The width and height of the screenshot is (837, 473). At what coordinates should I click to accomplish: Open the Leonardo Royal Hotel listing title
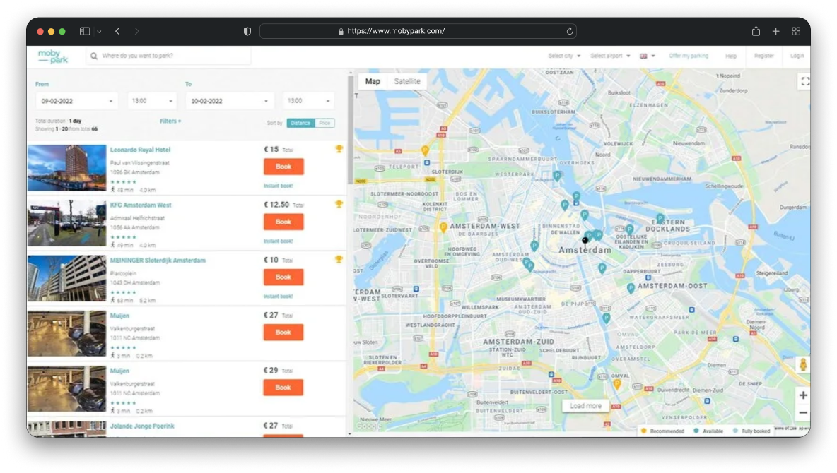(x=141, y=150)
